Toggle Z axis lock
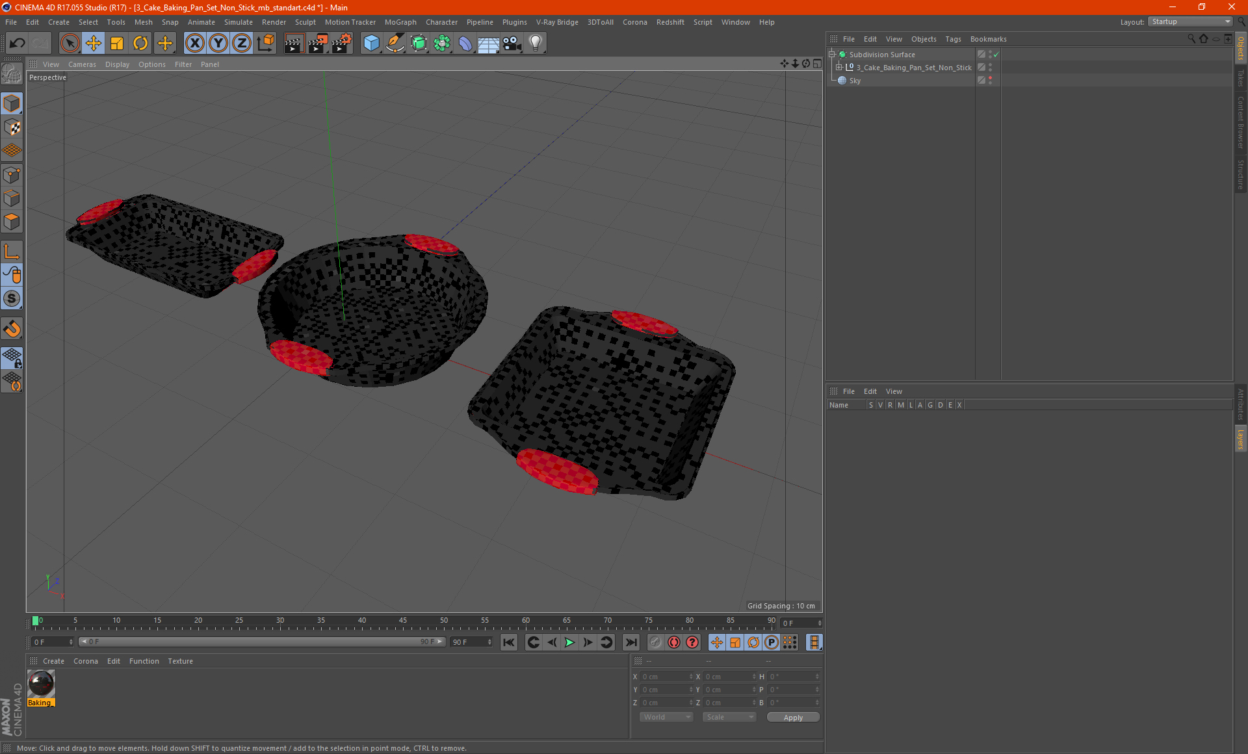 click(242, 44)
